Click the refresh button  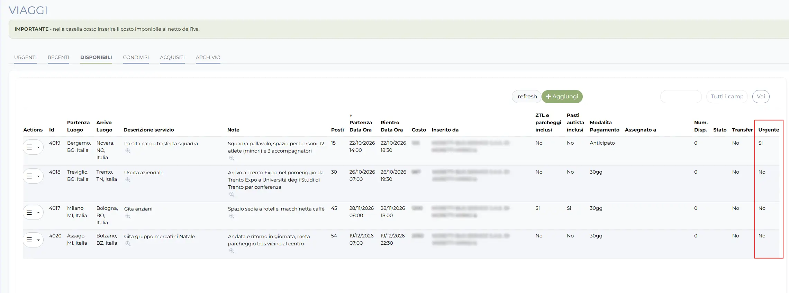pyautogui.click(x=527, y=97)
